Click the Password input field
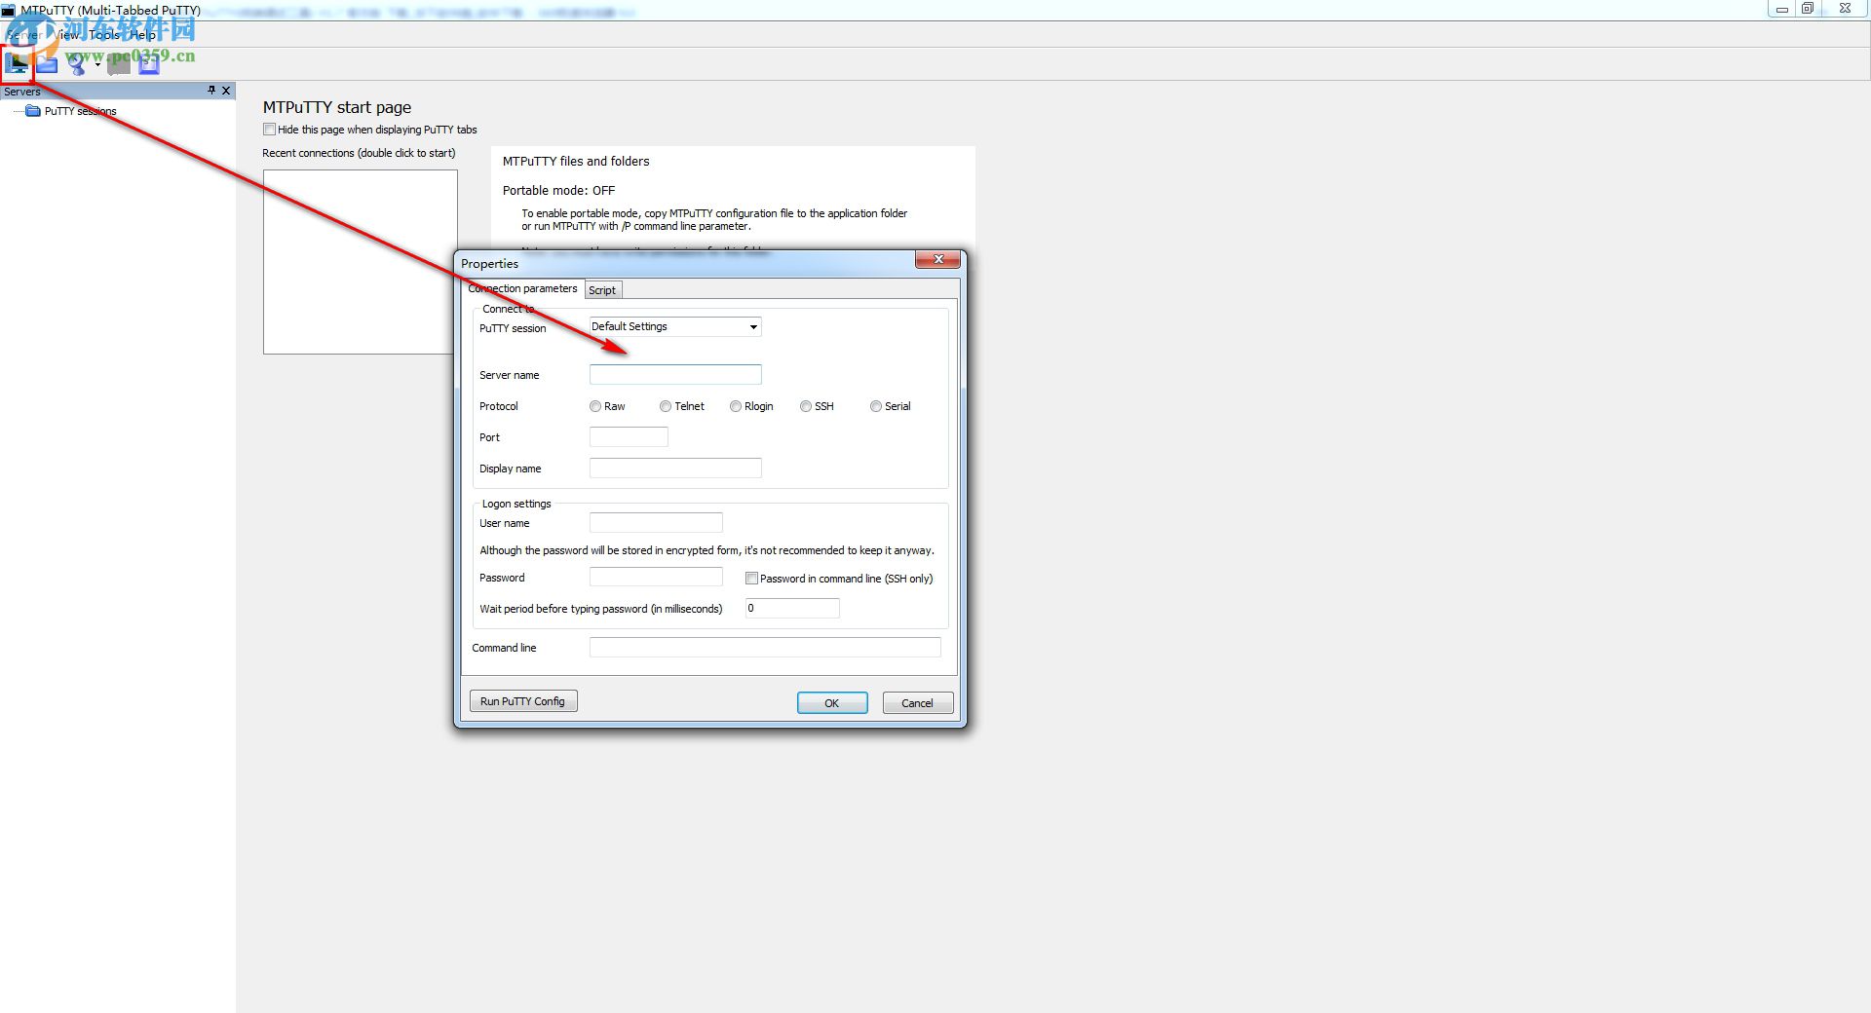The width and height of the screenshot is (1871, 1013). pyautogui.click(x=656, y=577)
